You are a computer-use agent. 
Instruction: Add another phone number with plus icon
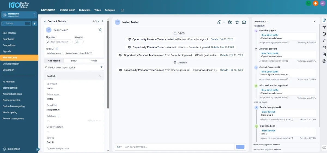[58, 116]
